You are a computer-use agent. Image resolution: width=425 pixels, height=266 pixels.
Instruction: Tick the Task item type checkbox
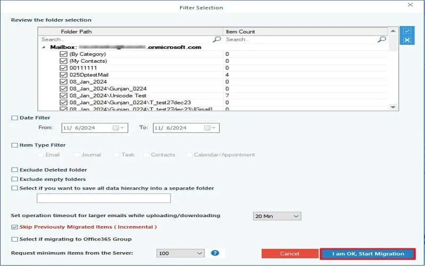[x=116, y=155]
